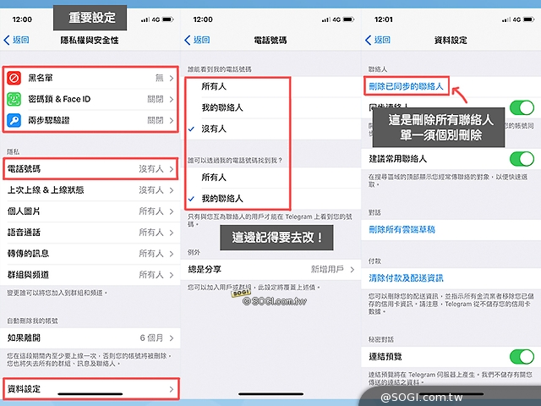Tap the battery icon in the left phone's status bar

pyautogui.click(x=167, y=19)
